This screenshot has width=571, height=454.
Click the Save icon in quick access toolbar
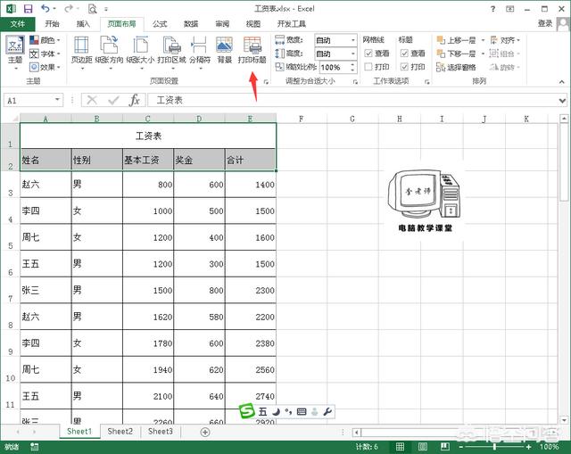click(26, 8)
